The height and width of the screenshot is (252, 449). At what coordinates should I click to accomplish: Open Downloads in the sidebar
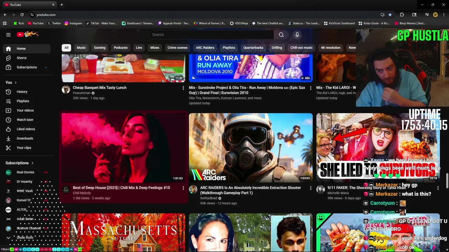click(27, 138)
